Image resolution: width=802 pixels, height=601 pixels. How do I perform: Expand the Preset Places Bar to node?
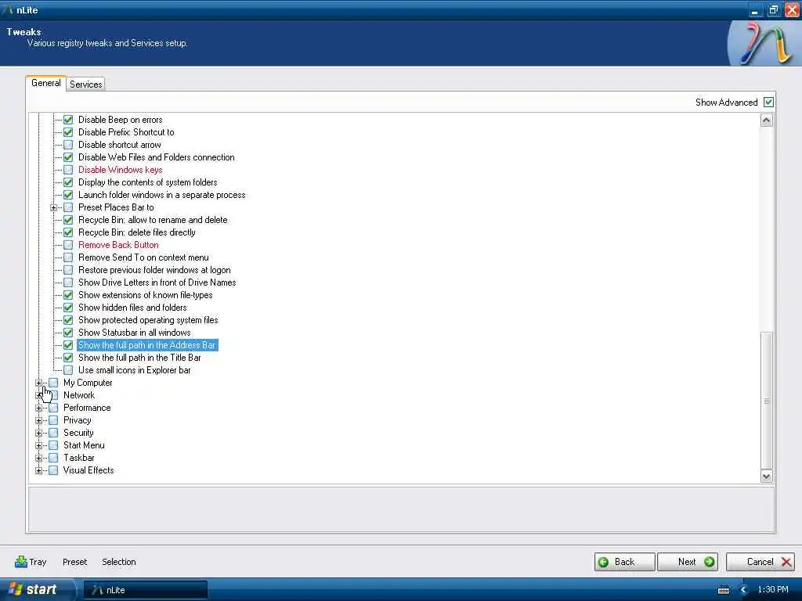tap(53, 207)
